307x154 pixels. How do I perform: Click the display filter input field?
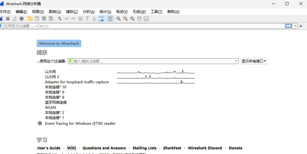[144, 26]
